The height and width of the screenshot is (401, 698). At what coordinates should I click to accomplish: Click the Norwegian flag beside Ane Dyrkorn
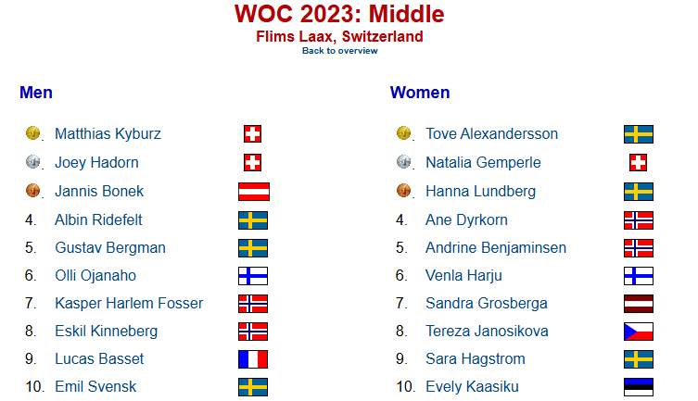[x=639, y=220]
